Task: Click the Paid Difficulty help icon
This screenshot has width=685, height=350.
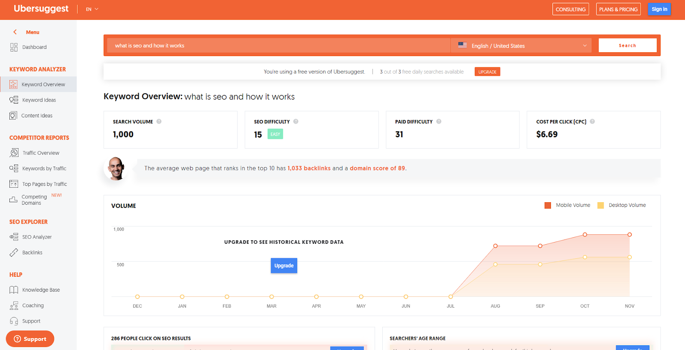Action: pos(439,121)
